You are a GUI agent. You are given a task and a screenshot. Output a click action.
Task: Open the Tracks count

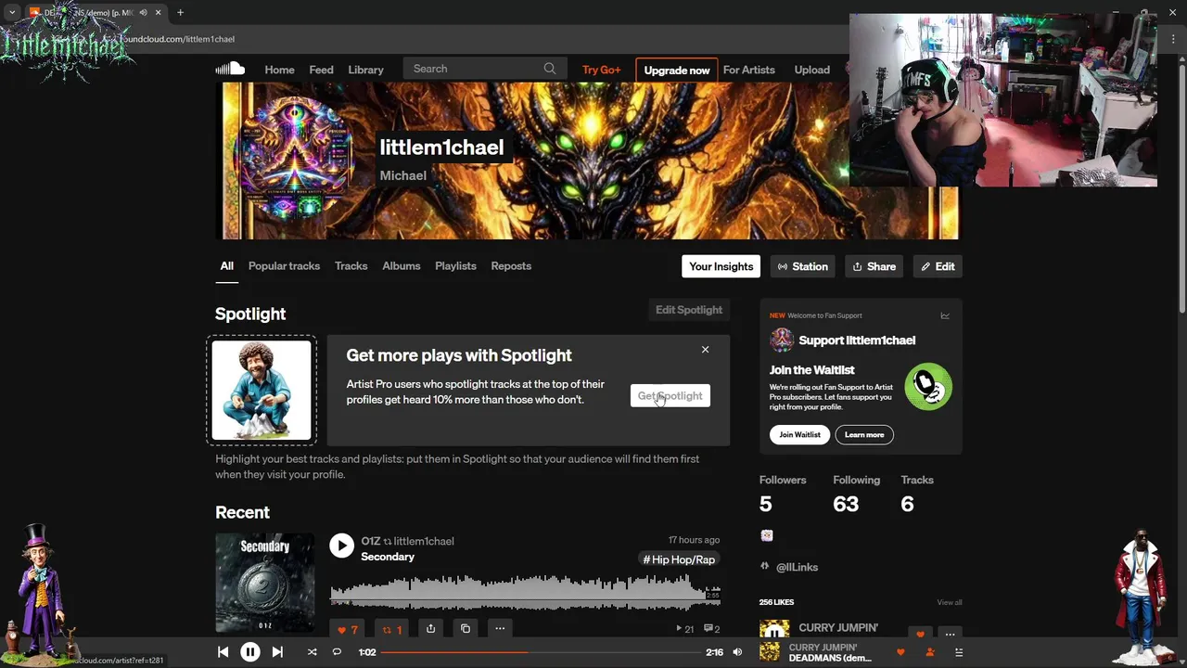tap(917, 495)
